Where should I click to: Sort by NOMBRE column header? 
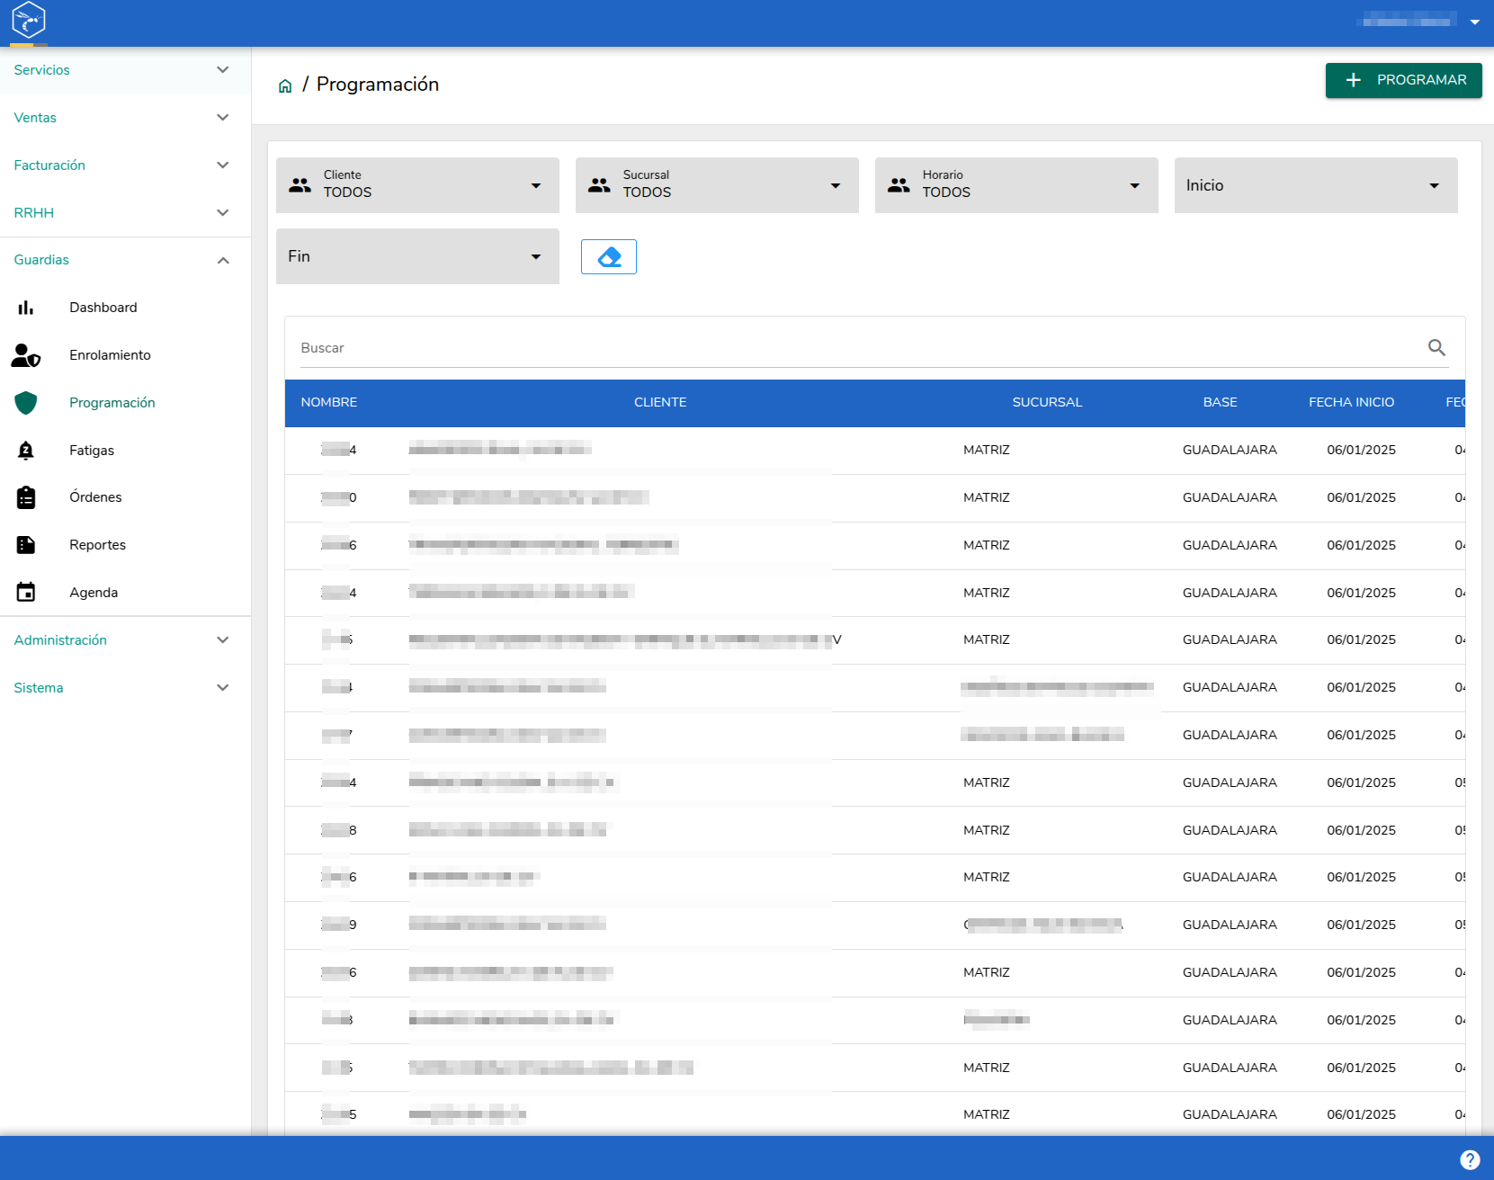pos(329,402)
